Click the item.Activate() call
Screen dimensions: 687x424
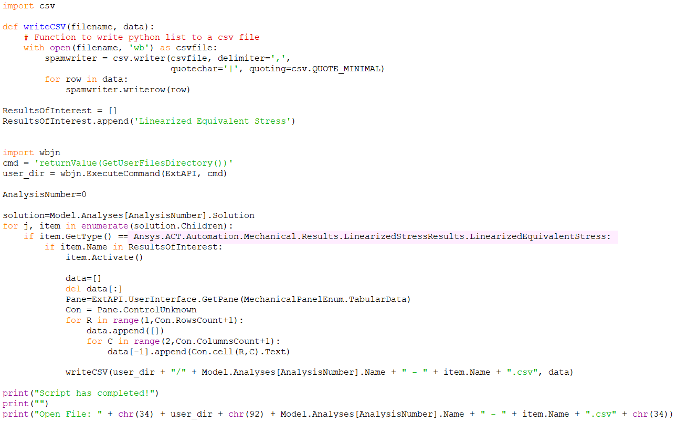(x=104, y=257)
